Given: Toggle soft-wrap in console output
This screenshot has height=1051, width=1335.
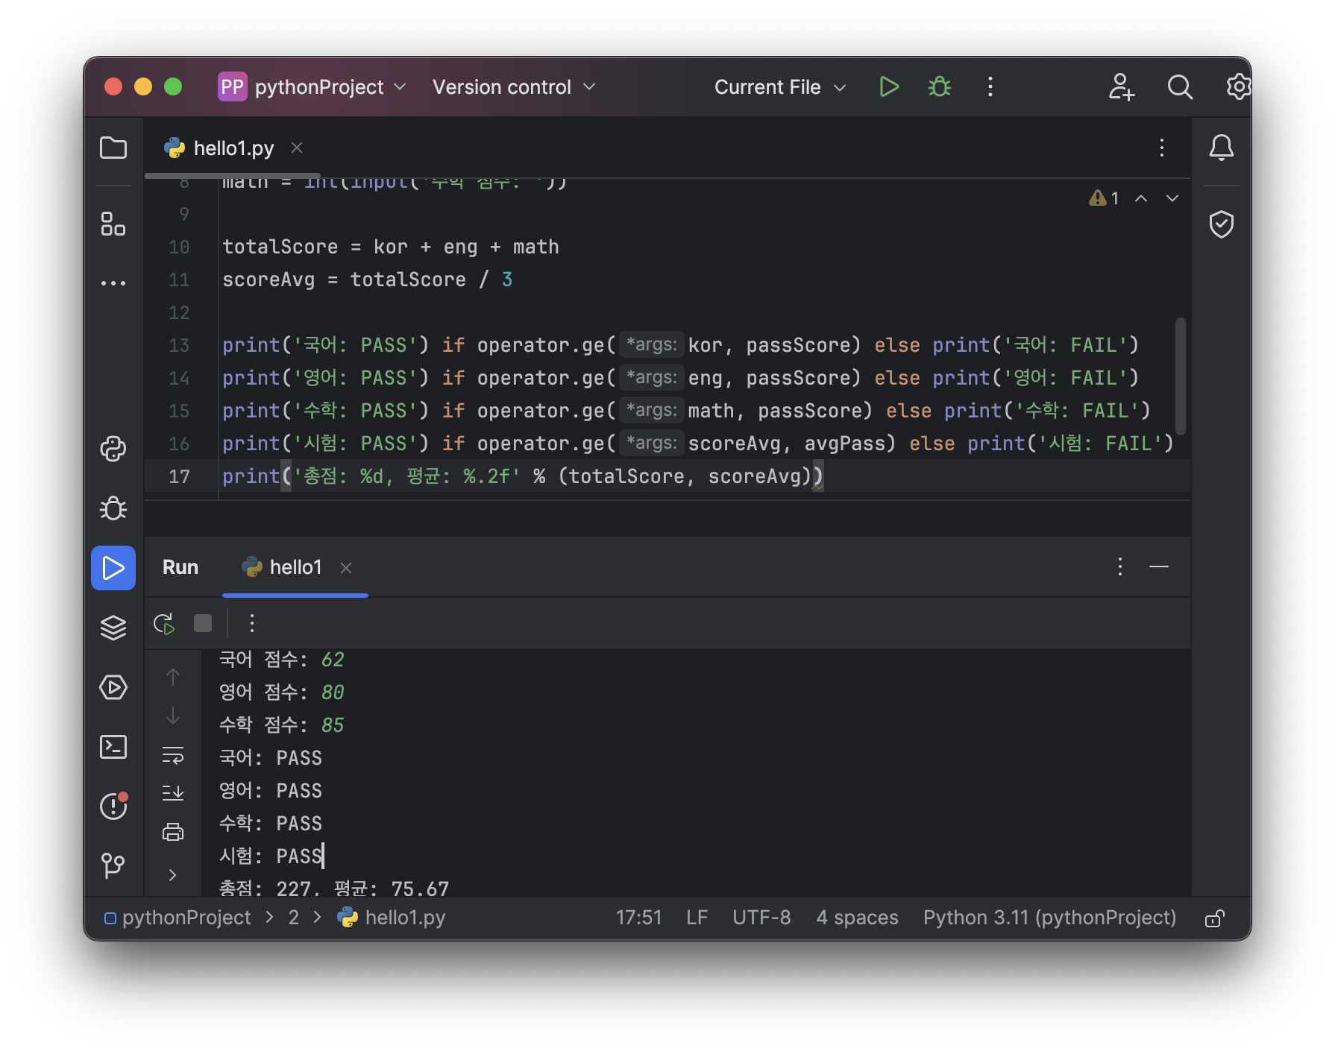Looking at the screenshot, I should (173, 755).
